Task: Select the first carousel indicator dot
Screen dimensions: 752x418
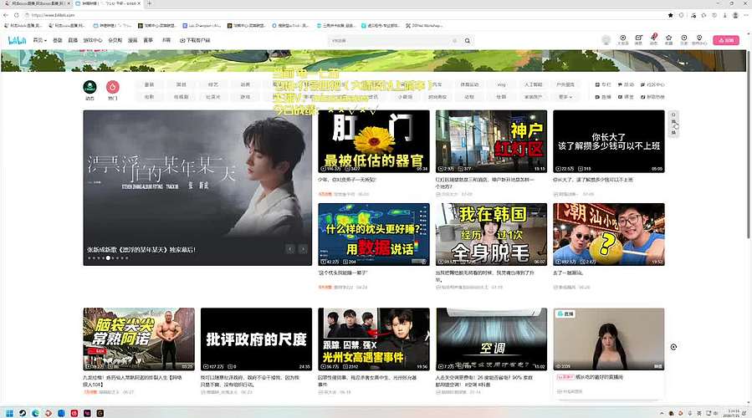Action: point(89,257)
